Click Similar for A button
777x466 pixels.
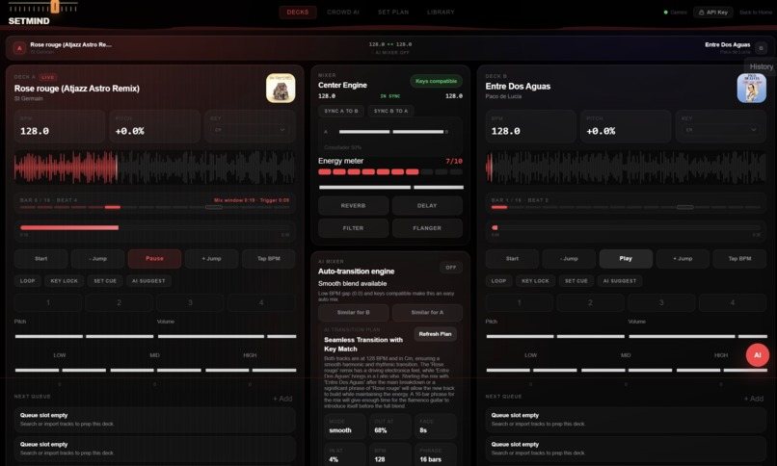427,313
